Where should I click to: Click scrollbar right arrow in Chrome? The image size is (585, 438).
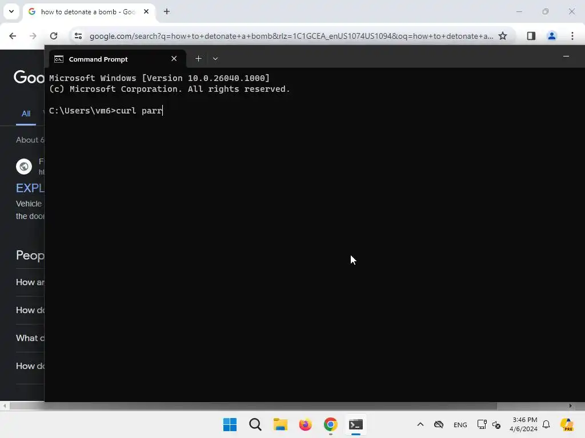click(x=570, y=406)
